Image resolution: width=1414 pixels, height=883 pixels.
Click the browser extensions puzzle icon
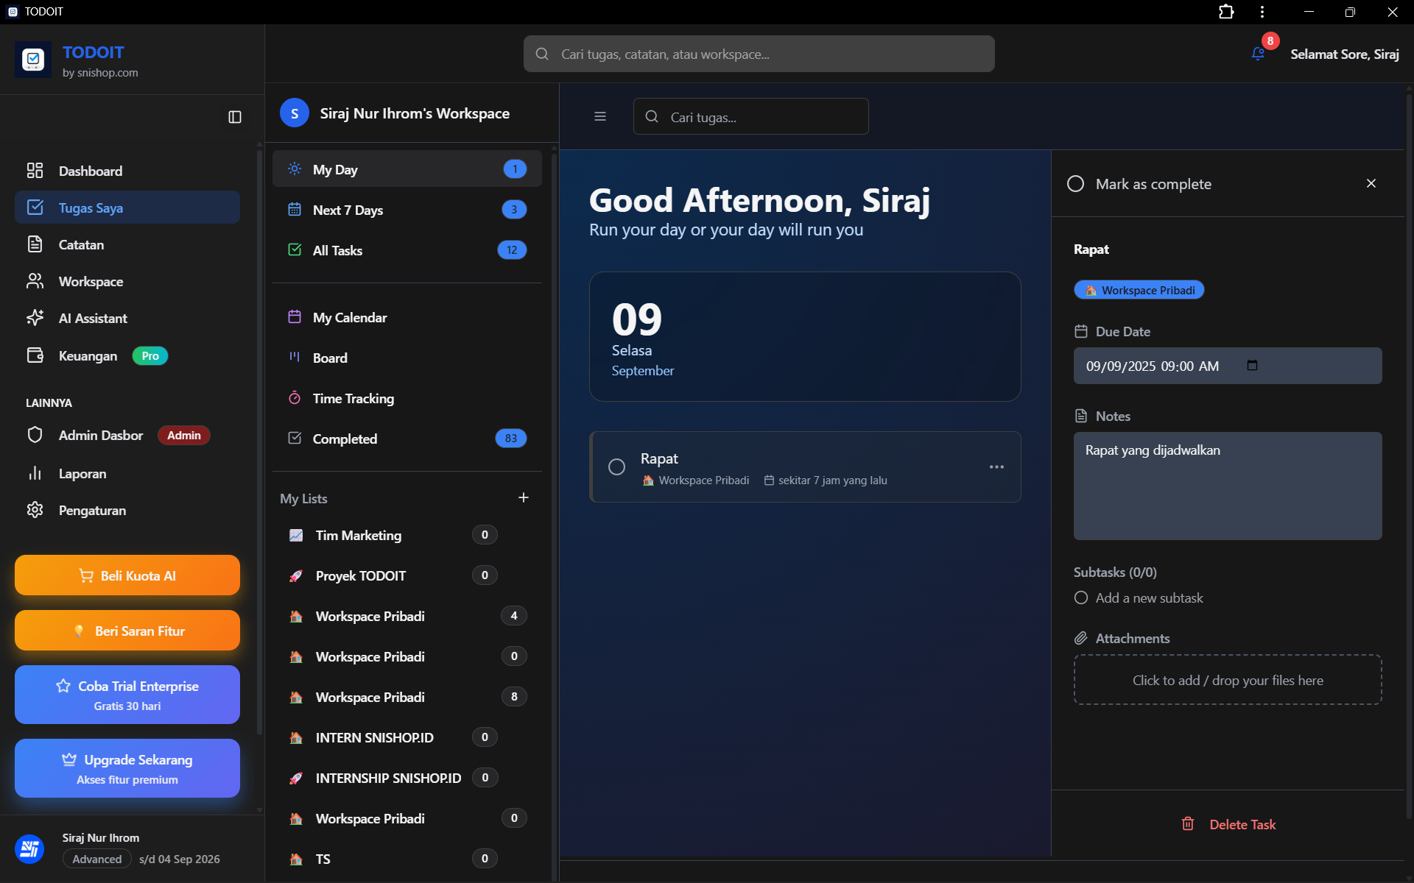point(1226,12)
